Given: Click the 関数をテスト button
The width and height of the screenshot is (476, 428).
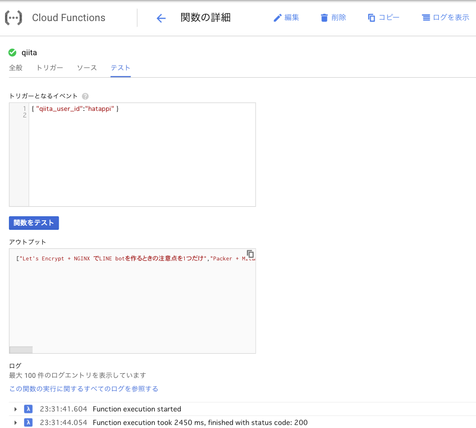Looking at the screenshot, I should 34,223.
